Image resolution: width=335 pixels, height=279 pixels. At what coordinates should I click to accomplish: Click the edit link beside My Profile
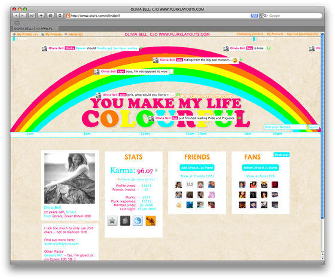point(35,34)
